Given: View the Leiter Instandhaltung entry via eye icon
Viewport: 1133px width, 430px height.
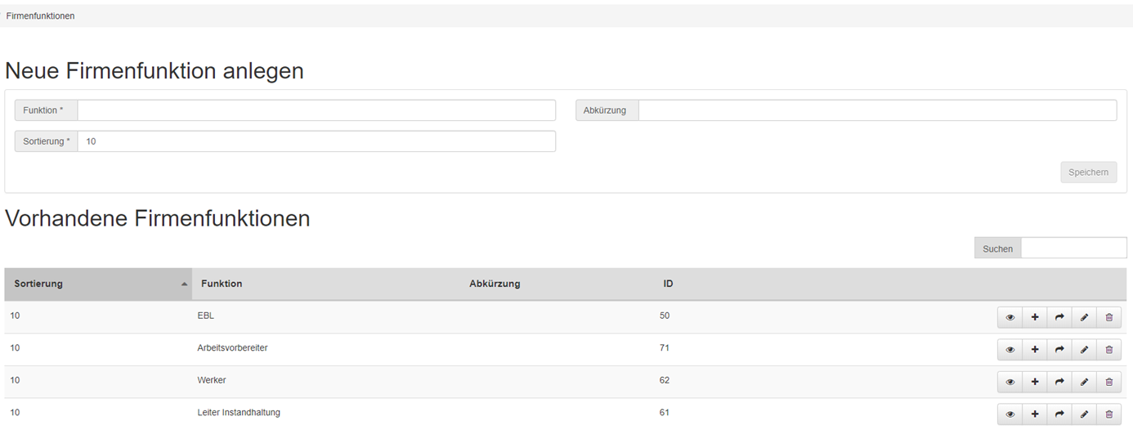Looking at the screenshot, I should (1010, 414).
